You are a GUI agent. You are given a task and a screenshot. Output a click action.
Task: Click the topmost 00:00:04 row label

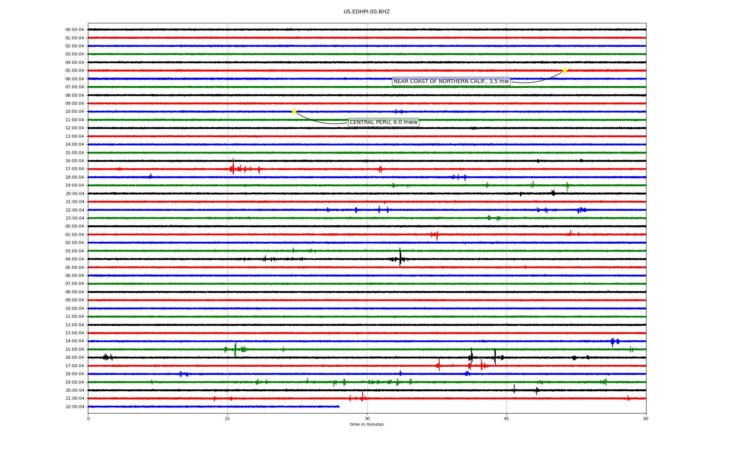75,30
